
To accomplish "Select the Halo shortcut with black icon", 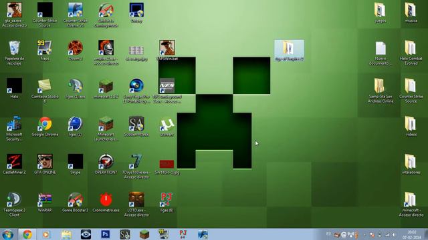I will (x=15, y=89).
